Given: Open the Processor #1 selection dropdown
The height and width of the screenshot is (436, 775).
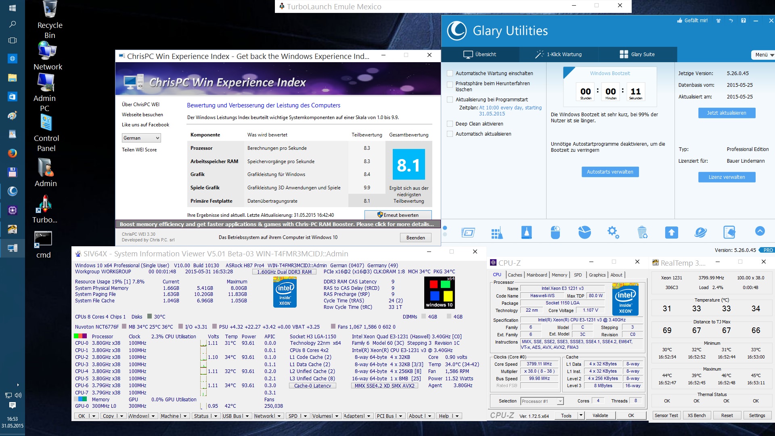Looking at the screenshot, I should coord(542,401).
